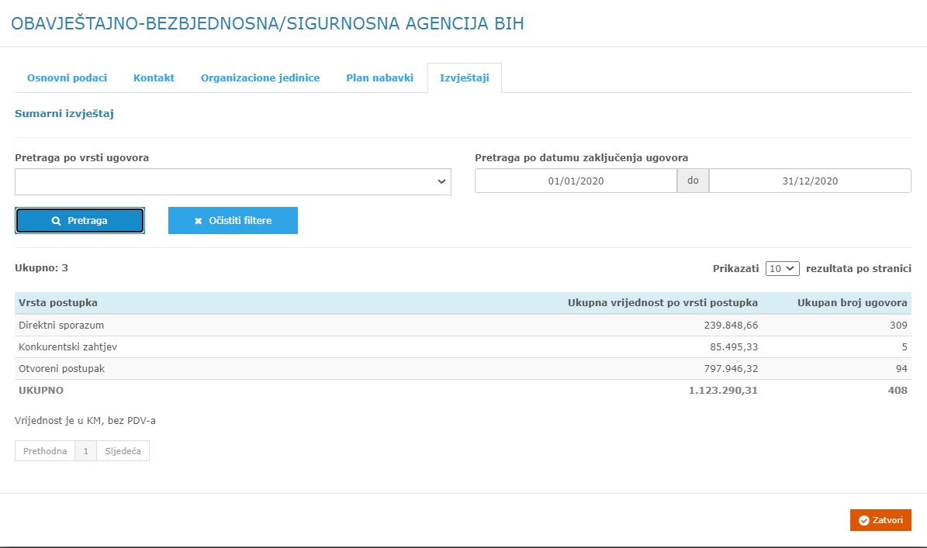This screenshot has width=927, height=548.
Task: Click the Vrijednost je u KM note
Action: (85, 421)
